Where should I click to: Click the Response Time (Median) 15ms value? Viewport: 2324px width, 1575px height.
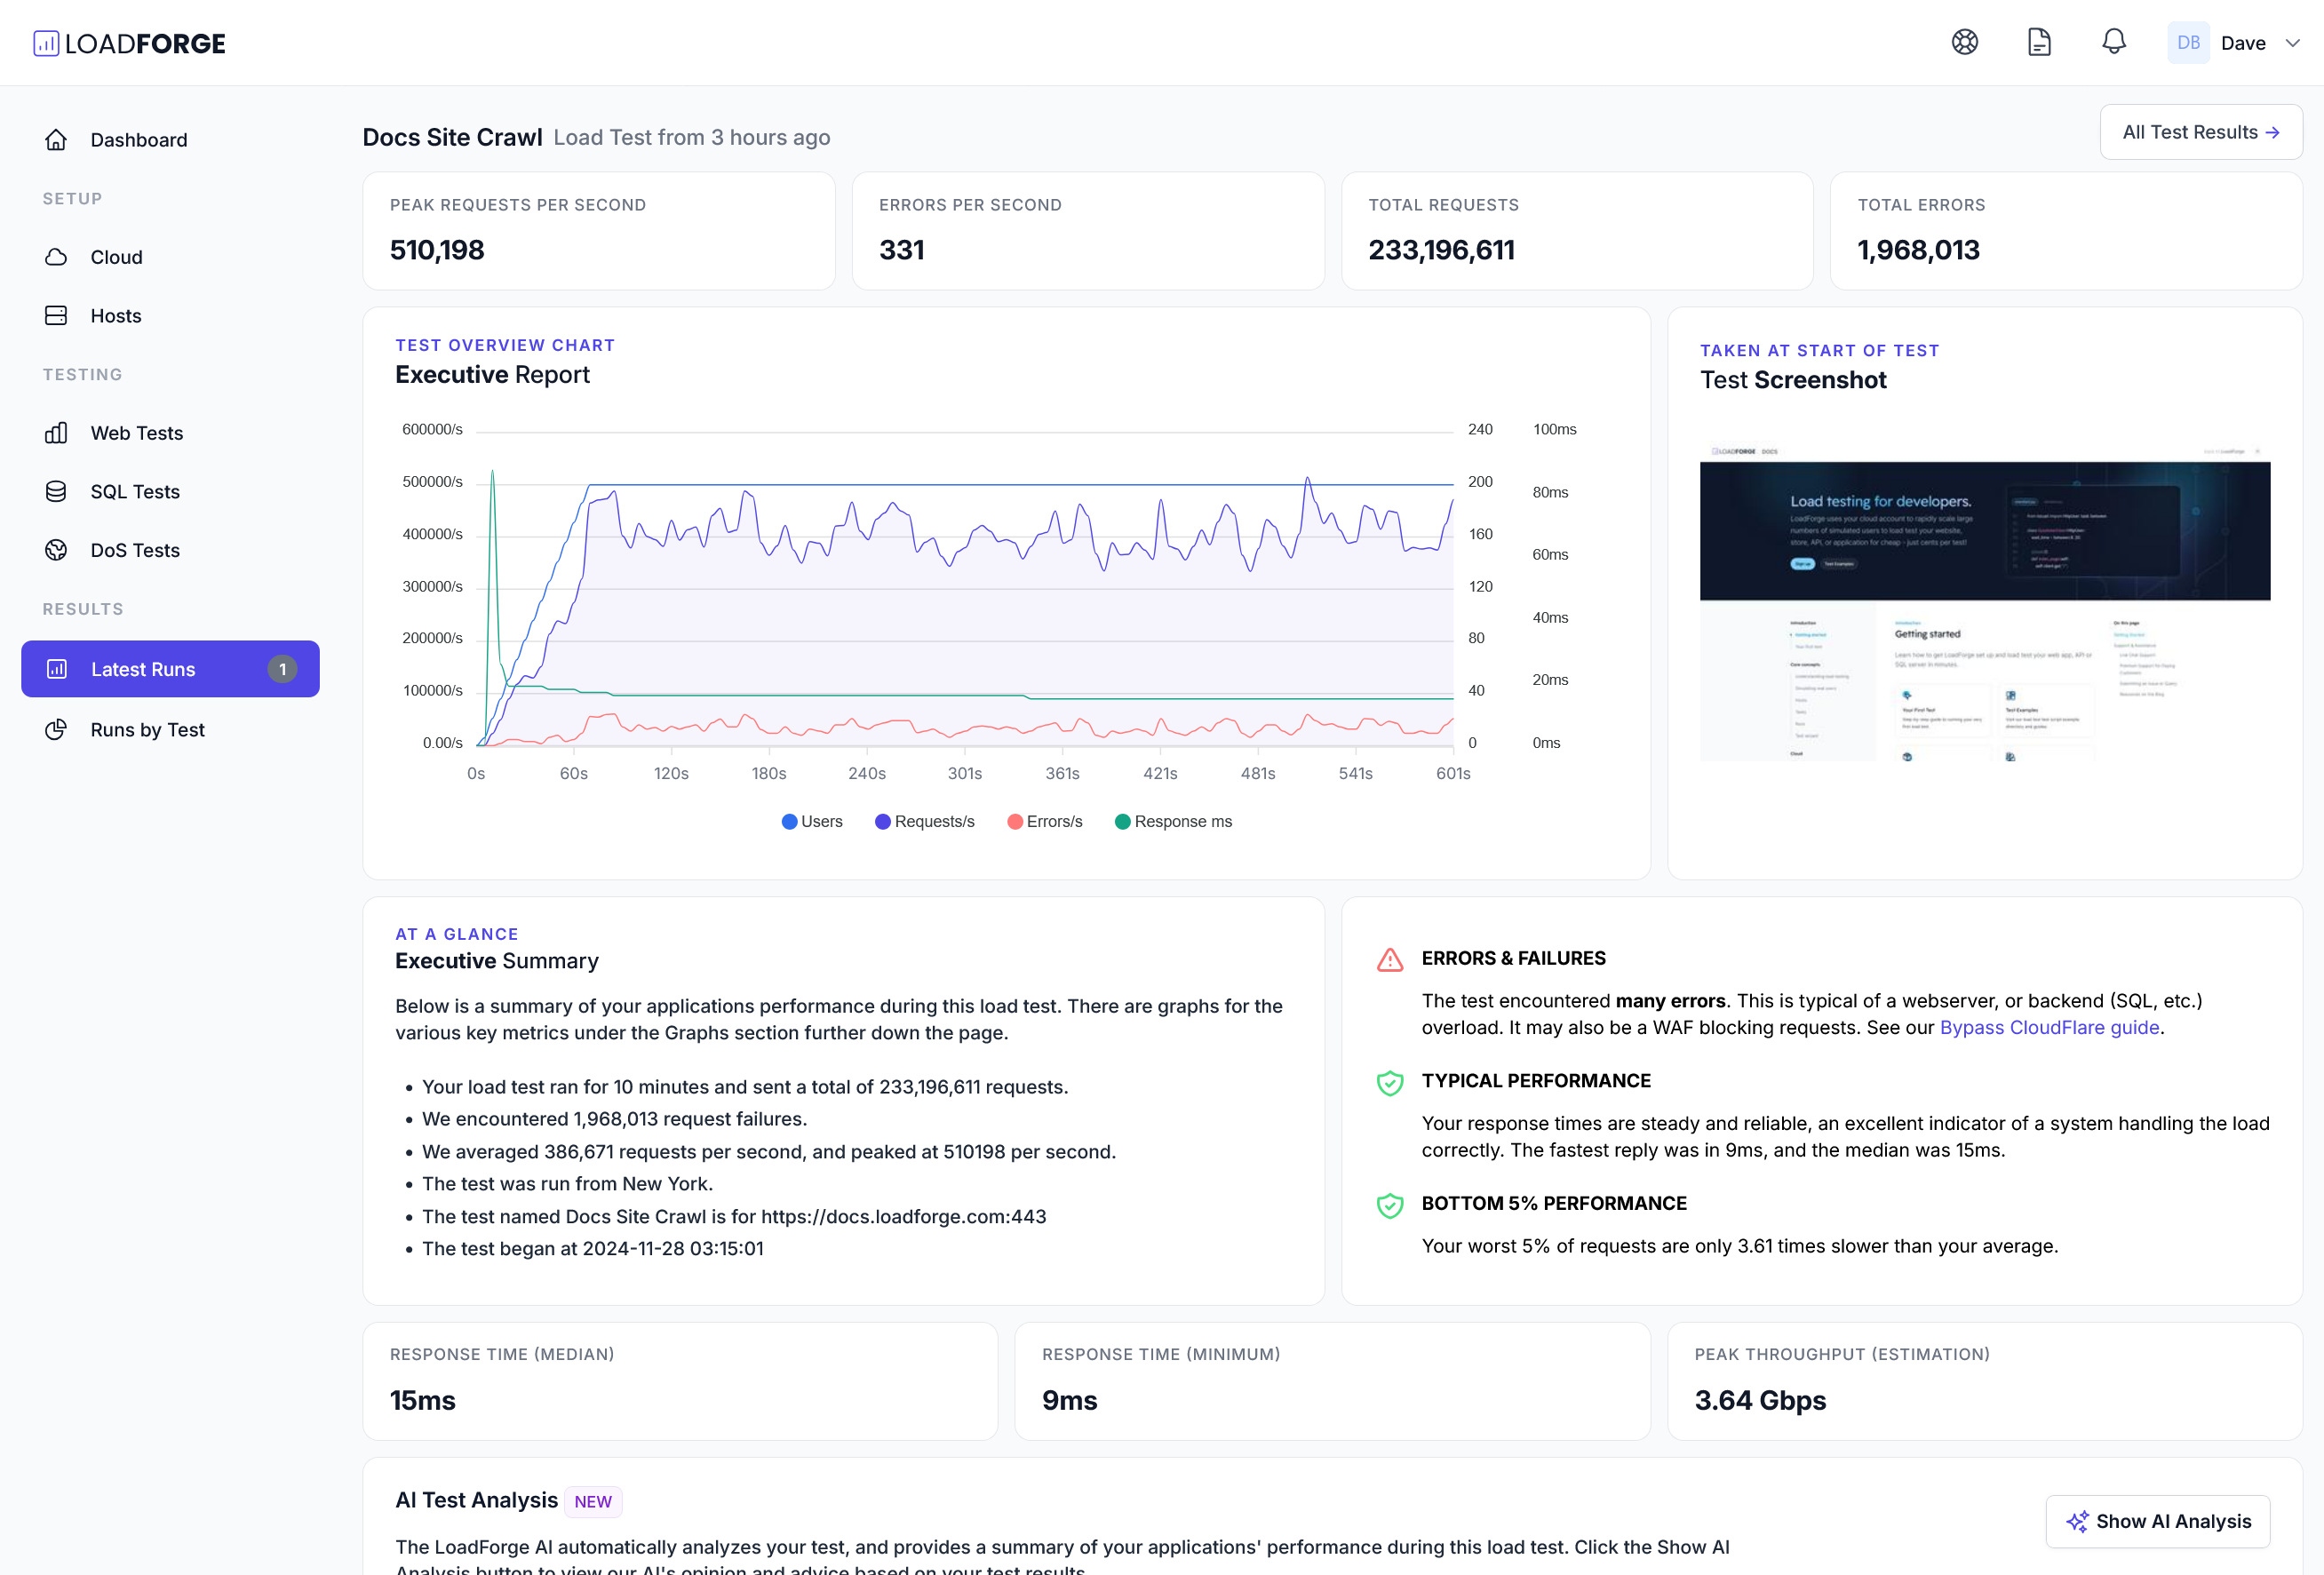click(x=422, y=1400)
